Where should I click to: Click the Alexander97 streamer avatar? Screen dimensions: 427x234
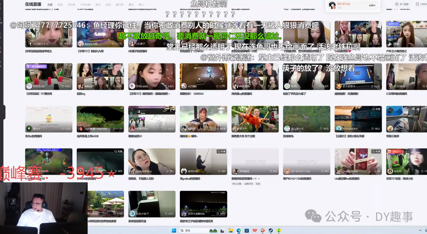(338, 128)
